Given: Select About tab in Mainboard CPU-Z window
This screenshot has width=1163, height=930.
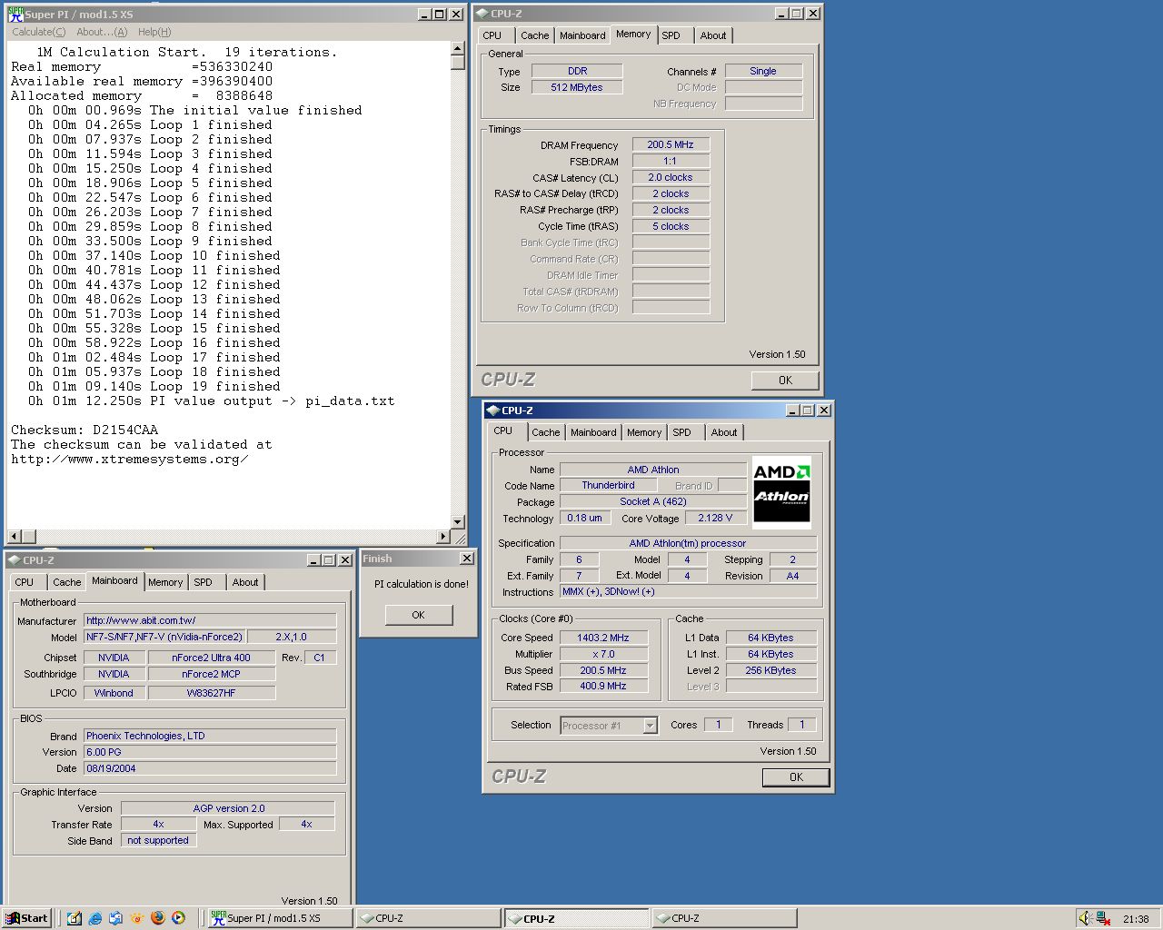Looking at the screenshot, I should (245, 582).
